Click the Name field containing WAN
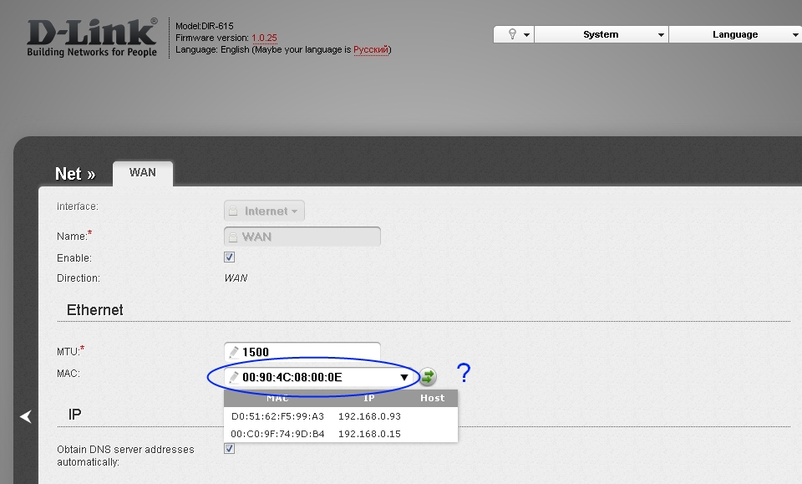The width and height of the screenshot is (802, 484). (302, 237)
